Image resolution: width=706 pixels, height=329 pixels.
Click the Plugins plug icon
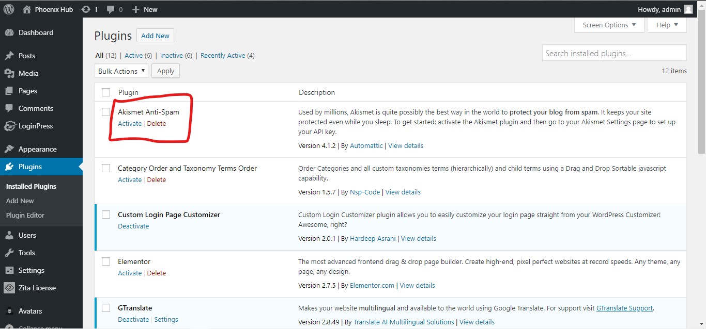[9, 167]
